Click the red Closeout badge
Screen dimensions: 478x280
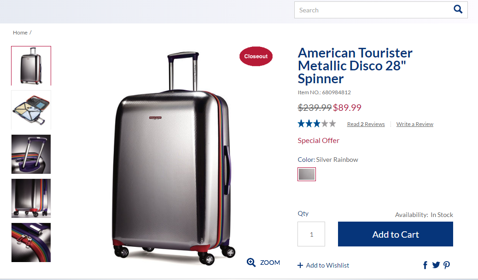(256, 56)
